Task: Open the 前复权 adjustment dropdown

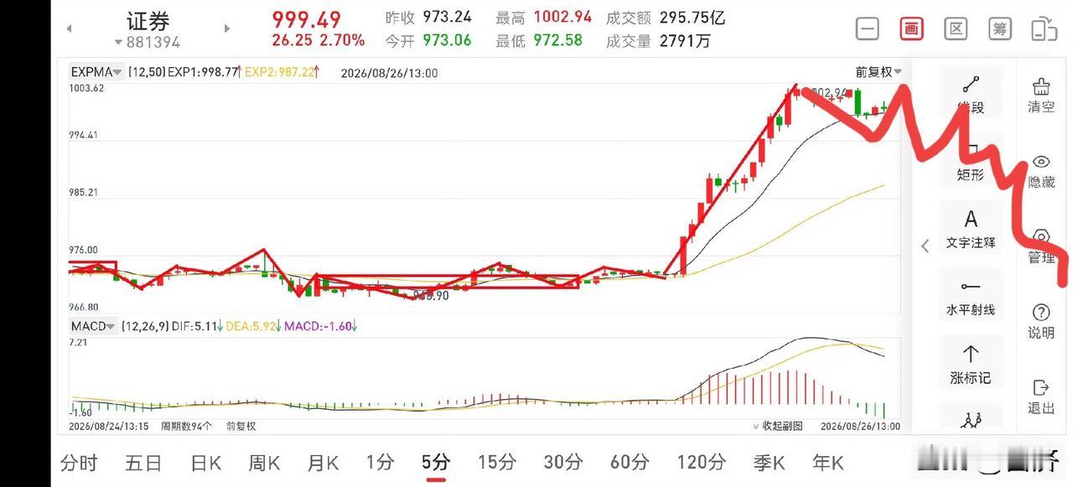Action: pyautogui.click(x=879, y=72)
